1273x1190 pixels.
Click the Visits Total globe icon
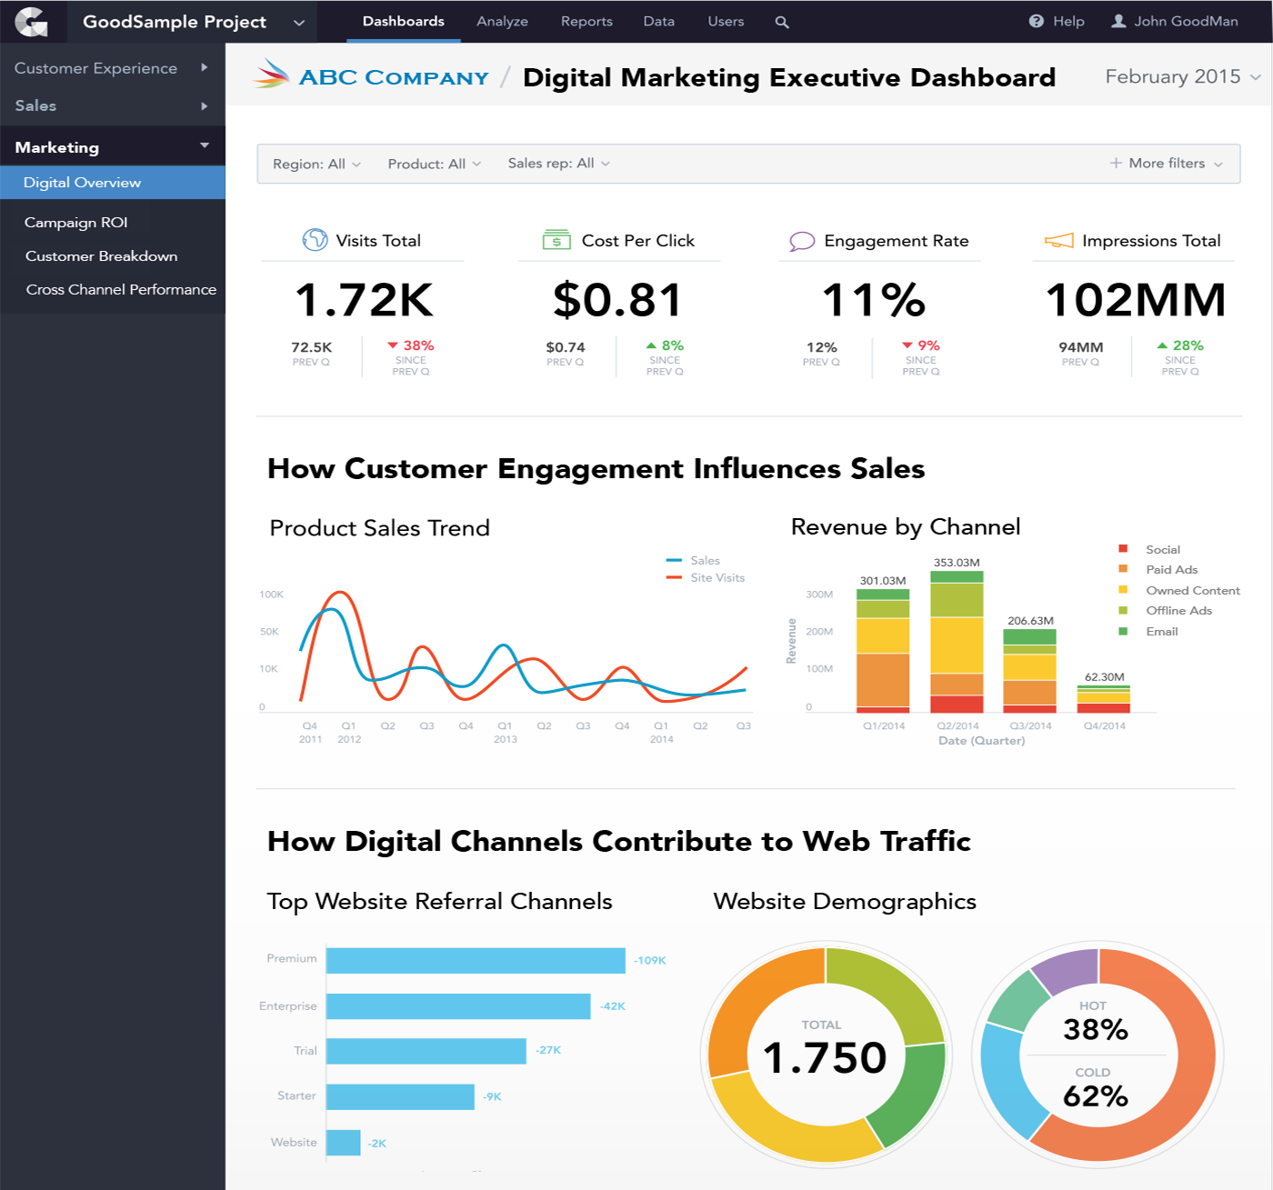[x=315, y=240]
